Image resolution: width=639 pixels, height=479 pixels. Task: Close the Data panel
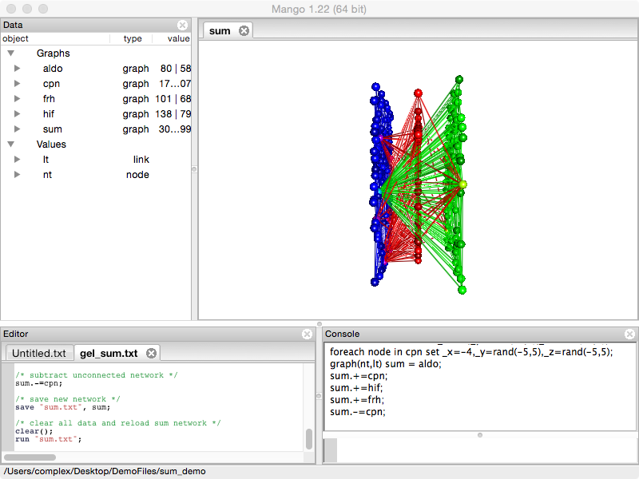182,26
